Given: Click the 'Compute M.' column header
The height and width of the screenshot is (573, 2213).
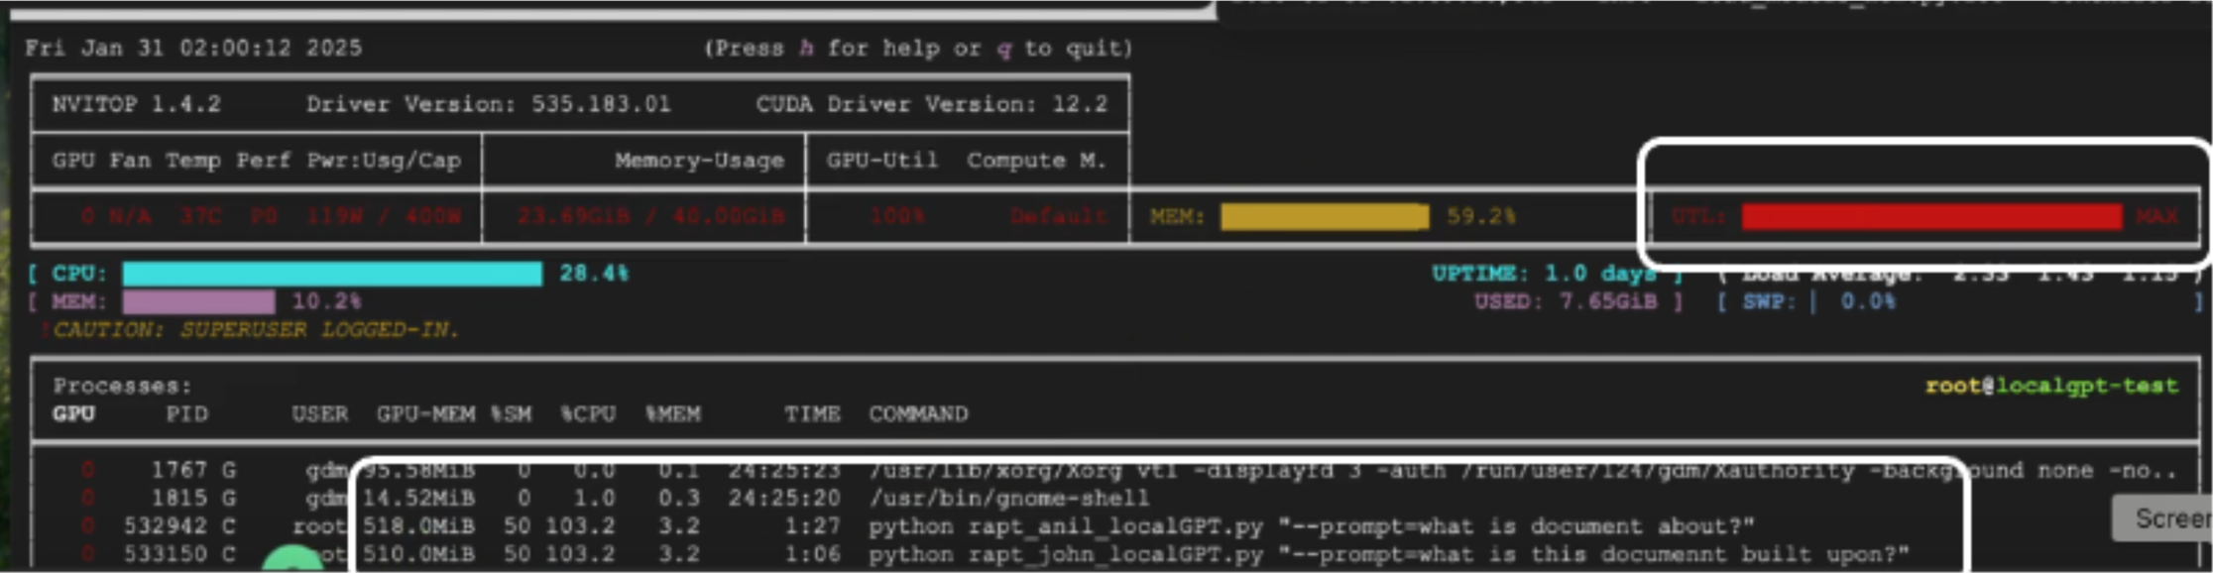Looking at the screenshot, I should tap(1037, 161).
